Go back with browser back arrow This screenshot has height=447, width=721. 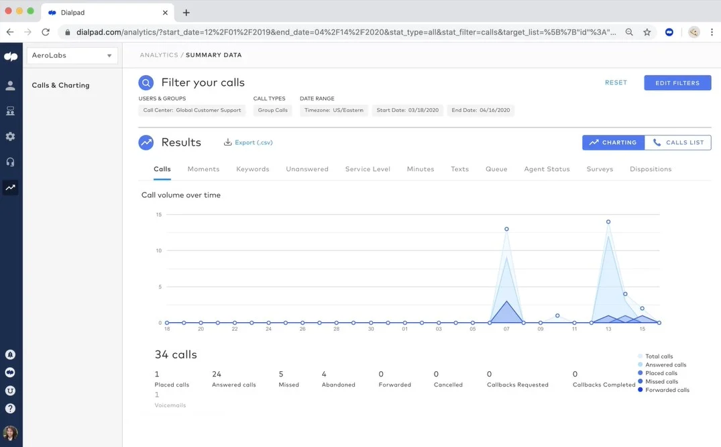coord(10,32)
